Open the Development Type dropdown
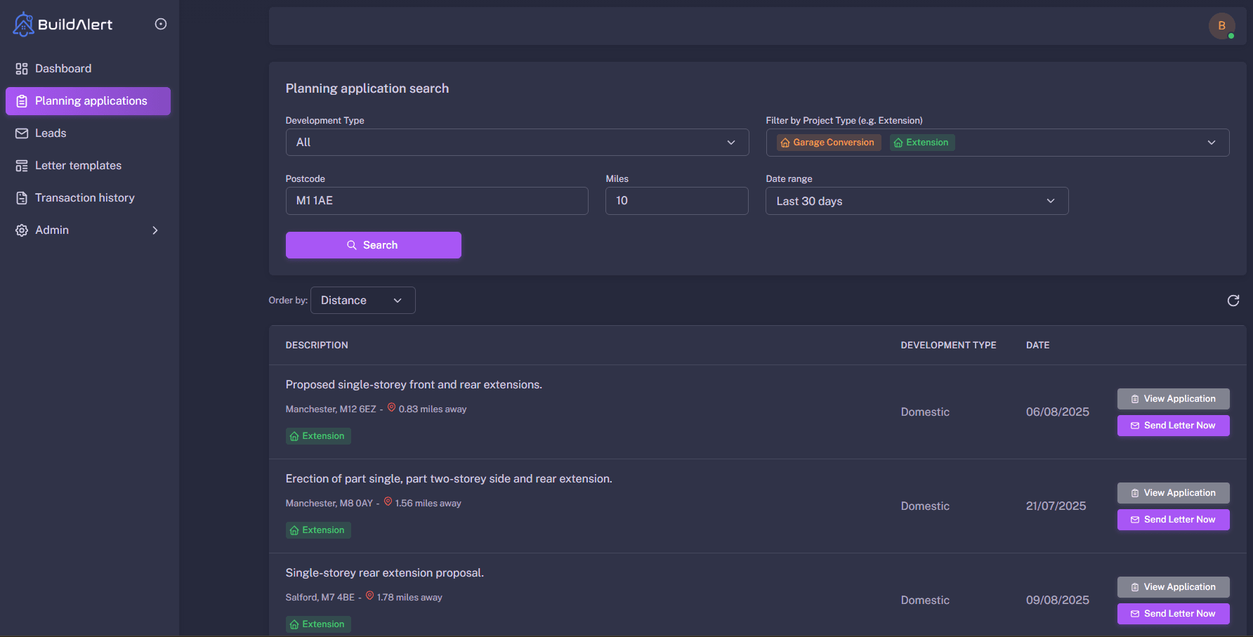This screenshot has height=637, width=1253. tap(516, 143)
